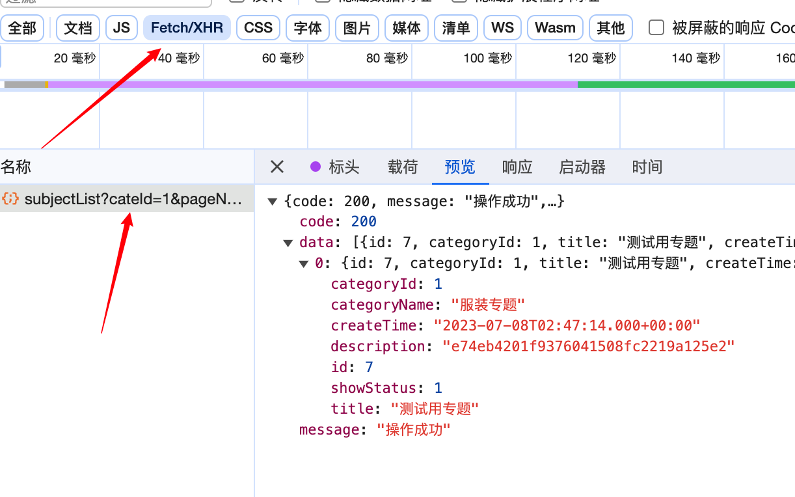Toggle the 被屏蔽的响应 Cookie checkbox
This screenshot has height=497, width=795.
657,28
